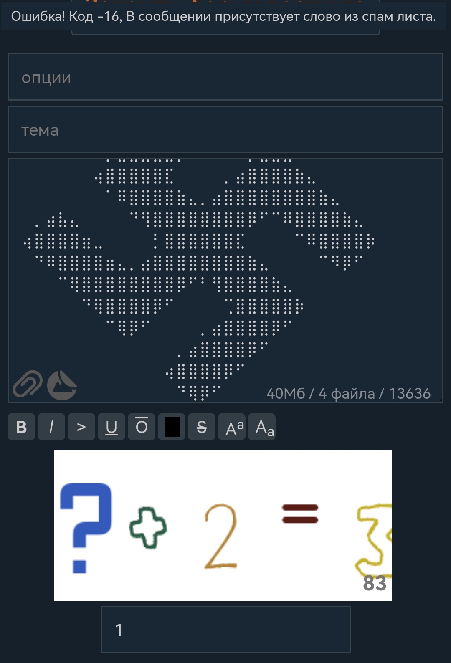Click the captcha countdown number 83

375,583
